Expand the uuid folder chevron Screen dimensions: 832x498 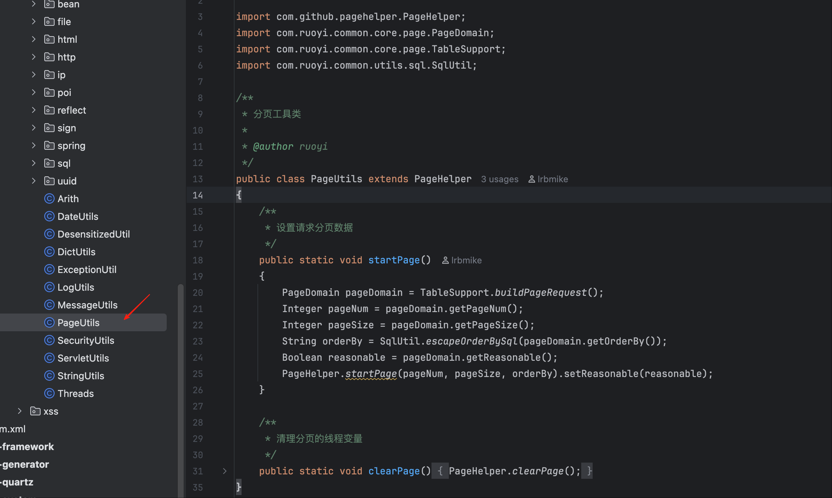(34, 181)
